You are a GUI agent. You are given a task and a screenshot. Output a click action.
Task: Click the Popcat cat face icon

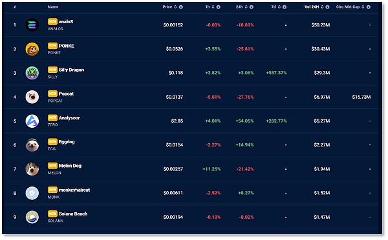[x=32, y=97]
